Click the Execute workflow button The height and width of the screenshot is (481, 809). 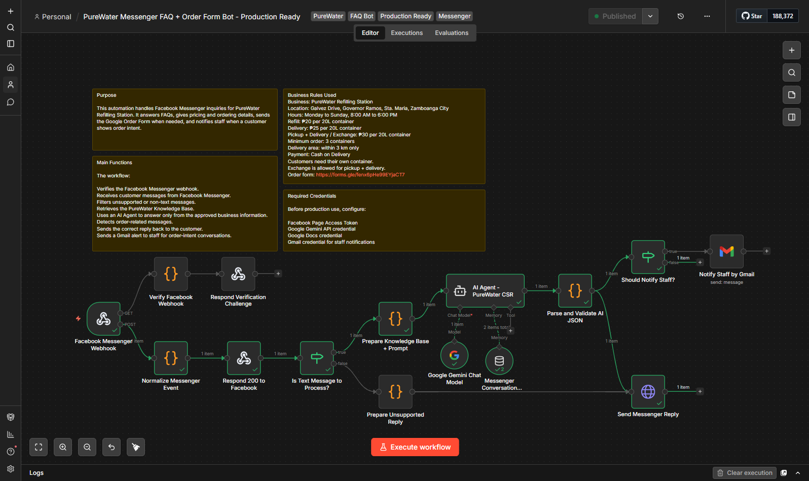point(415,447)
